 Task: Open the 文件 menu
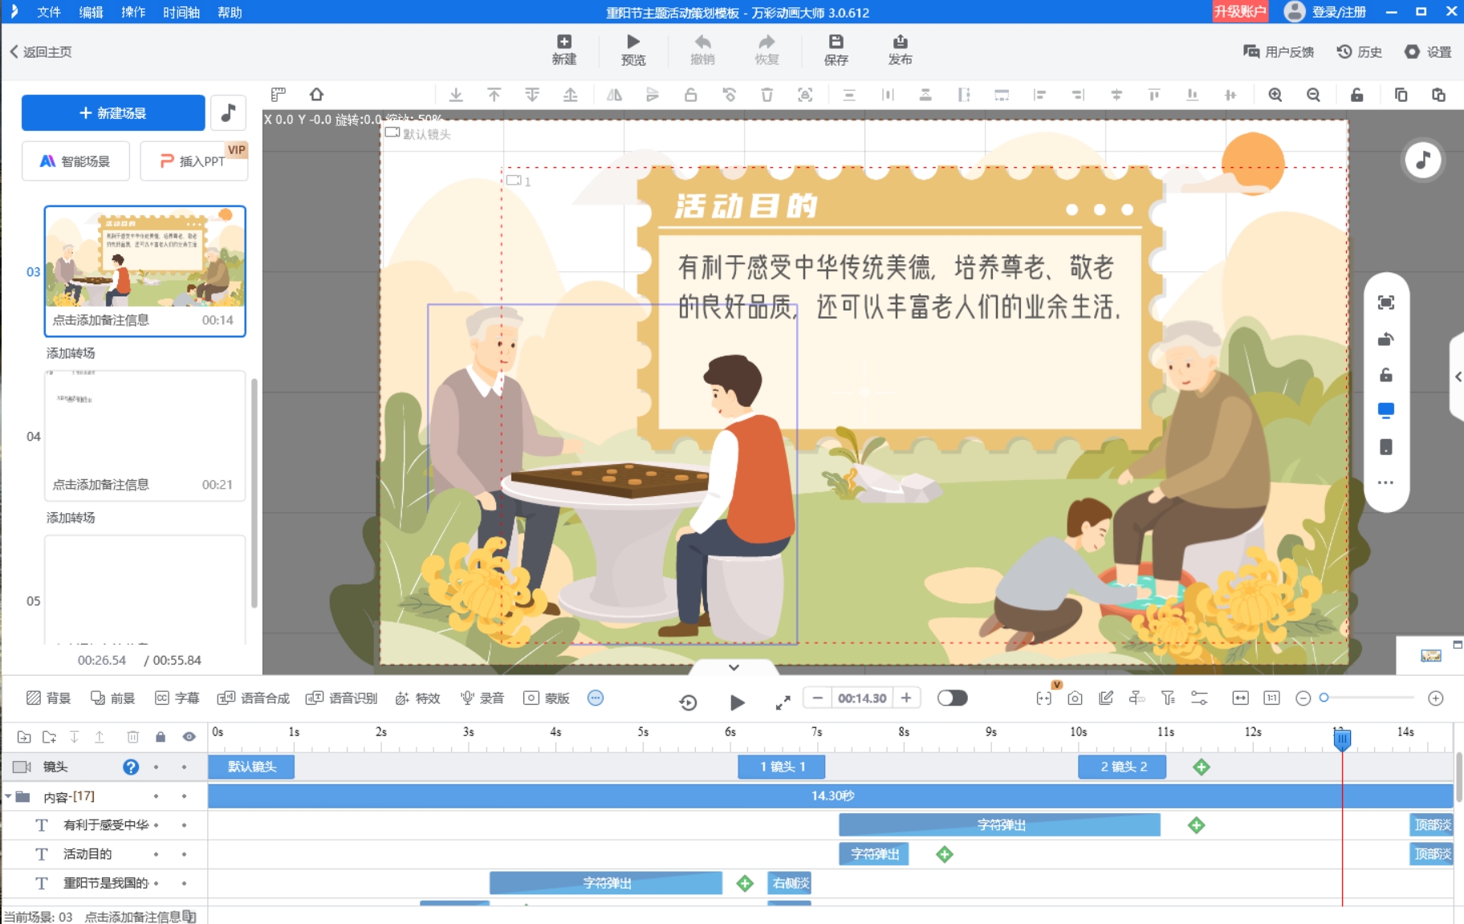click(49, 12)
